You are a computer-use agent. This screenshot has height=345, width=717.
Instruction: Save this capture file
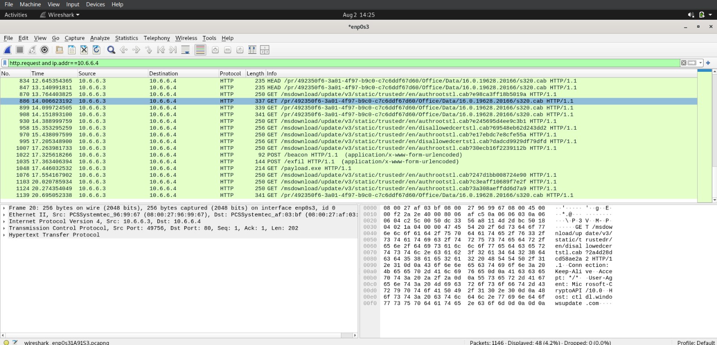point(72,50)
